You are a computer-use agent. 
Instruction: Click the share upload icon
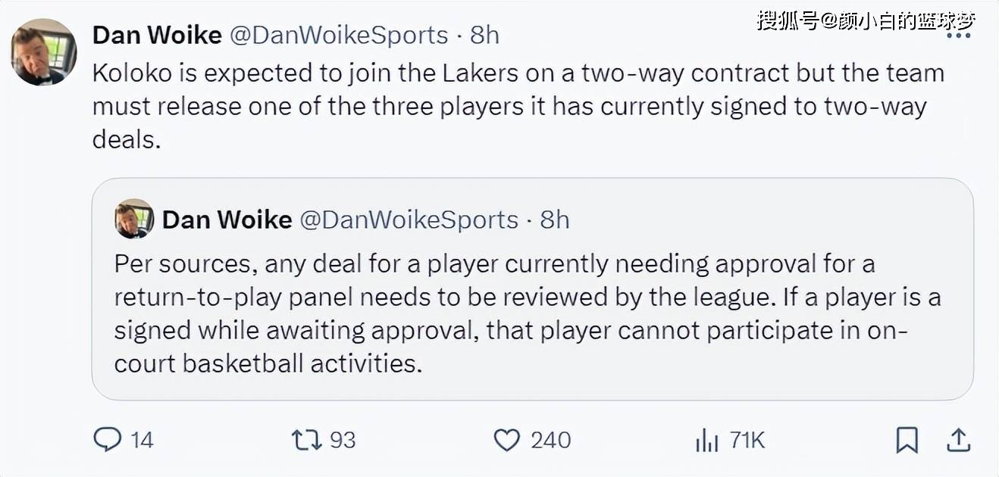point(958,440)
